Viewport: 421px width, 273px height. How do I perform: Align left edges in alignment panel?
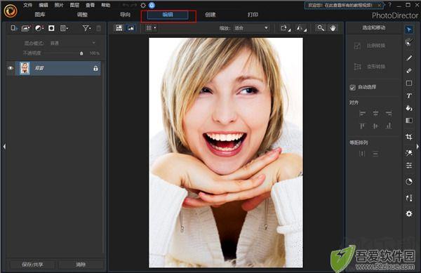tap(363, 113)
